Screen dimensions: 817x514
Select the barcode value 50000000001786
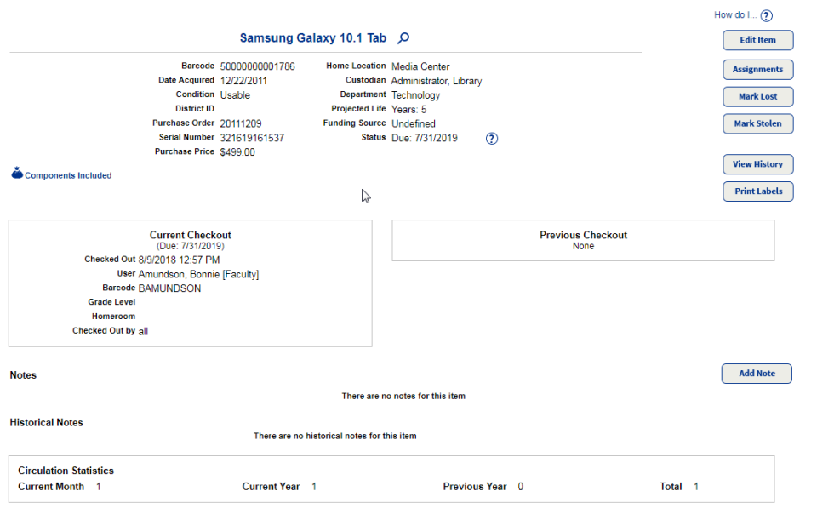click(257, 66)
